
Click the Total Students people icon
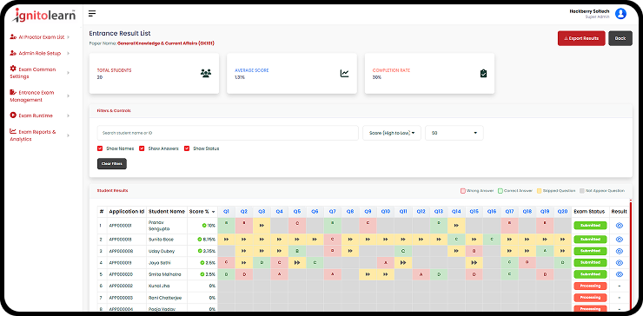(x=206, y=74)
